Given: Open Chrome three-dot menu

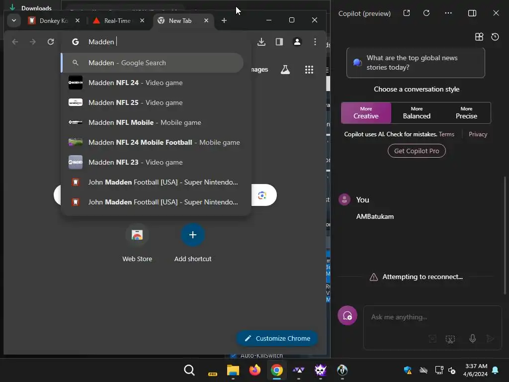Looking at the screenshot, I should tap(315, 42).
